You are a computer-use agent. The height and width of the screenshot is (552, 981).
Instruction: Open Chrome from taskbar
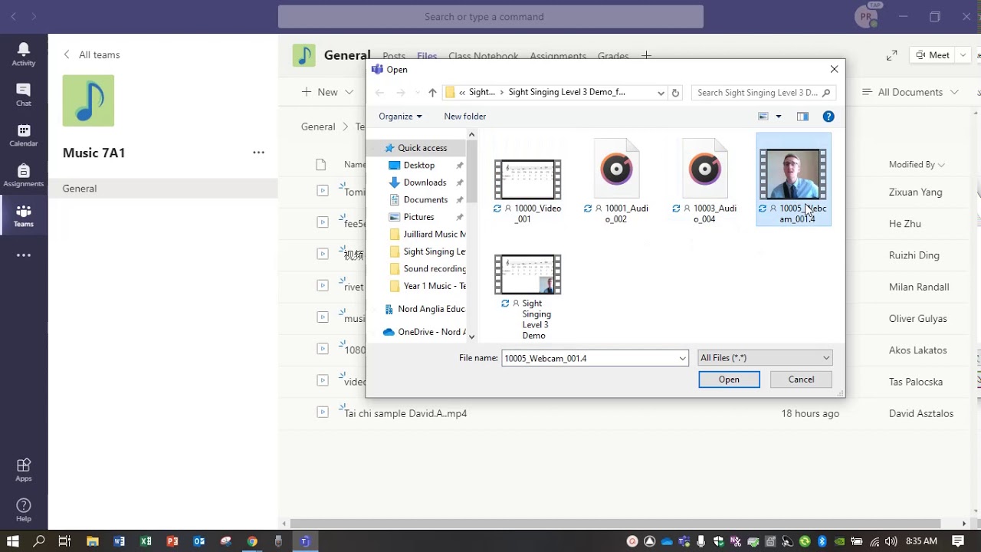point(252,541)
